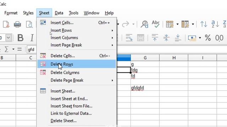The height and width of the screenshot is (127, 227).
Task: Click column G cell containing g
Action: pos(145,64)
